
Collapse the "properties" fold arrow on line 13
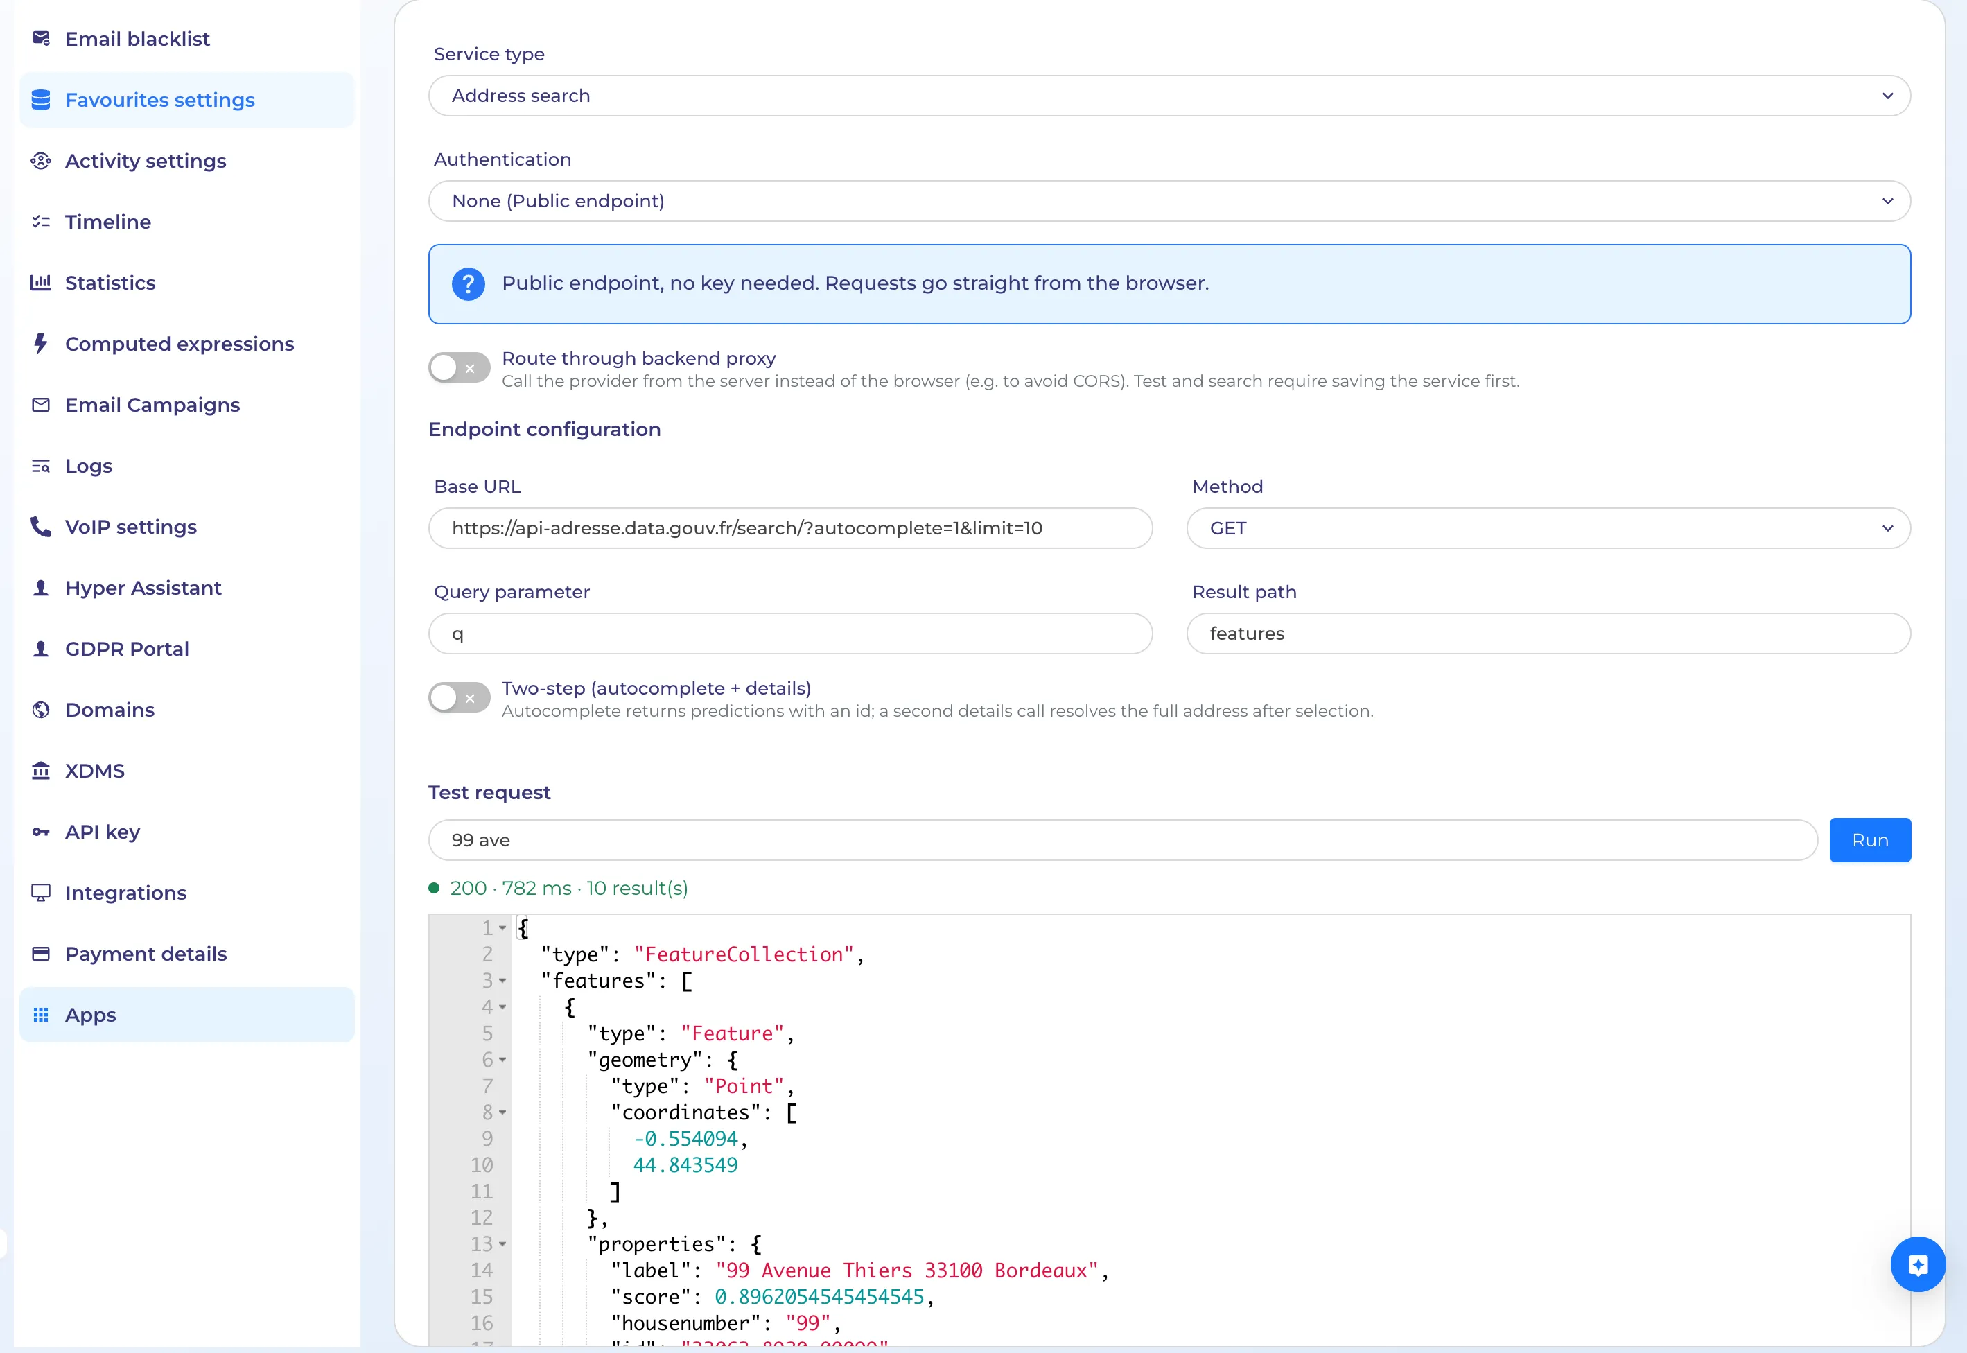pos(502,1244)
